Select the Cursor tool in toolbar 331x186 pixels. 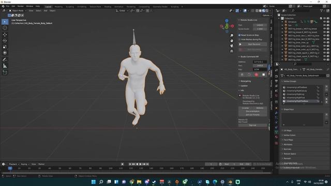[x=5, y=28]
